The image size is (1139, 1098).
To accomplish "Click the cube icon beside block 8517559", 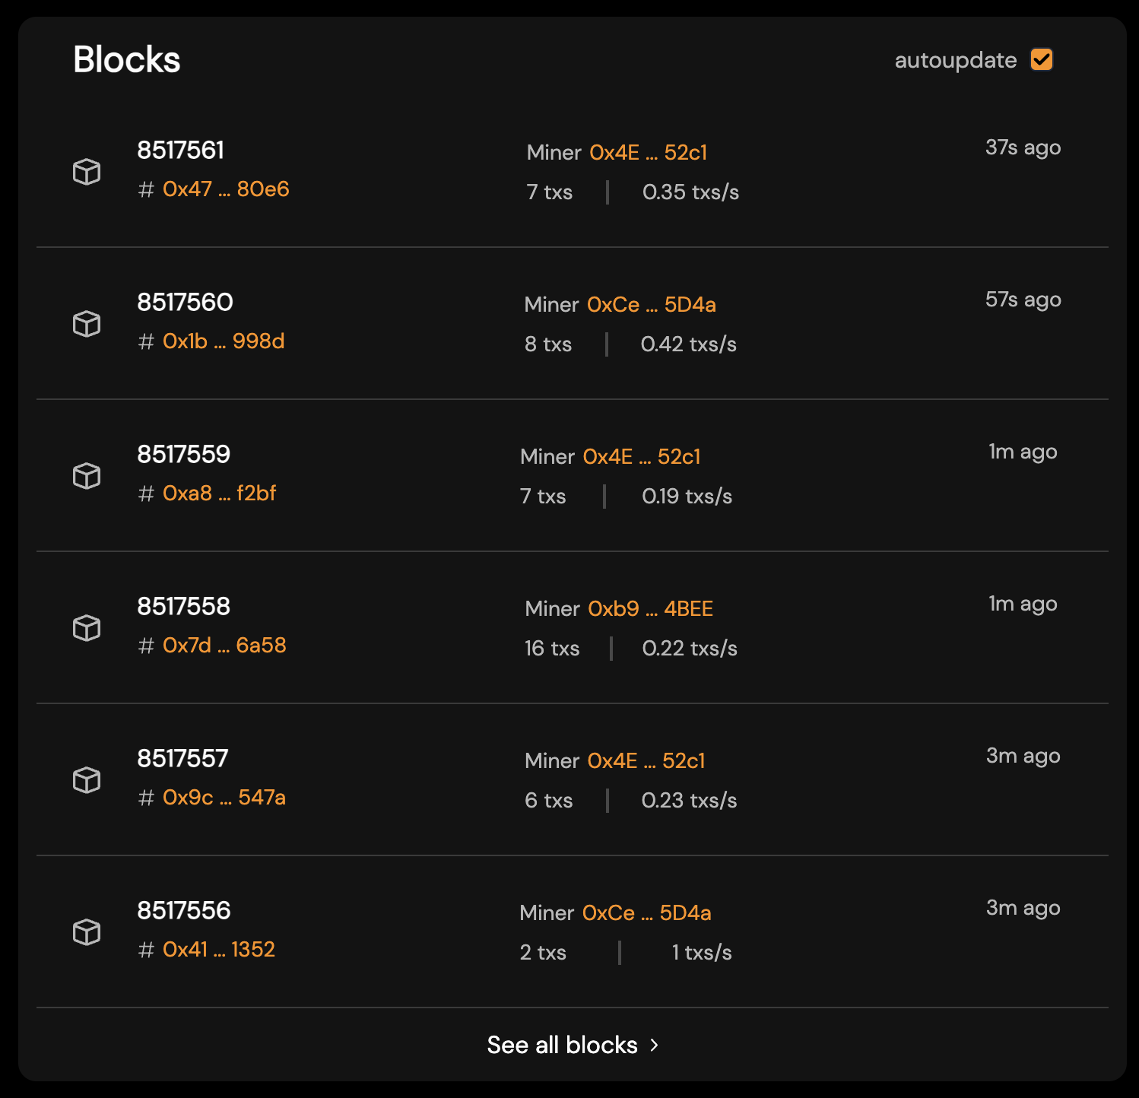I will [x=86, y=476].
